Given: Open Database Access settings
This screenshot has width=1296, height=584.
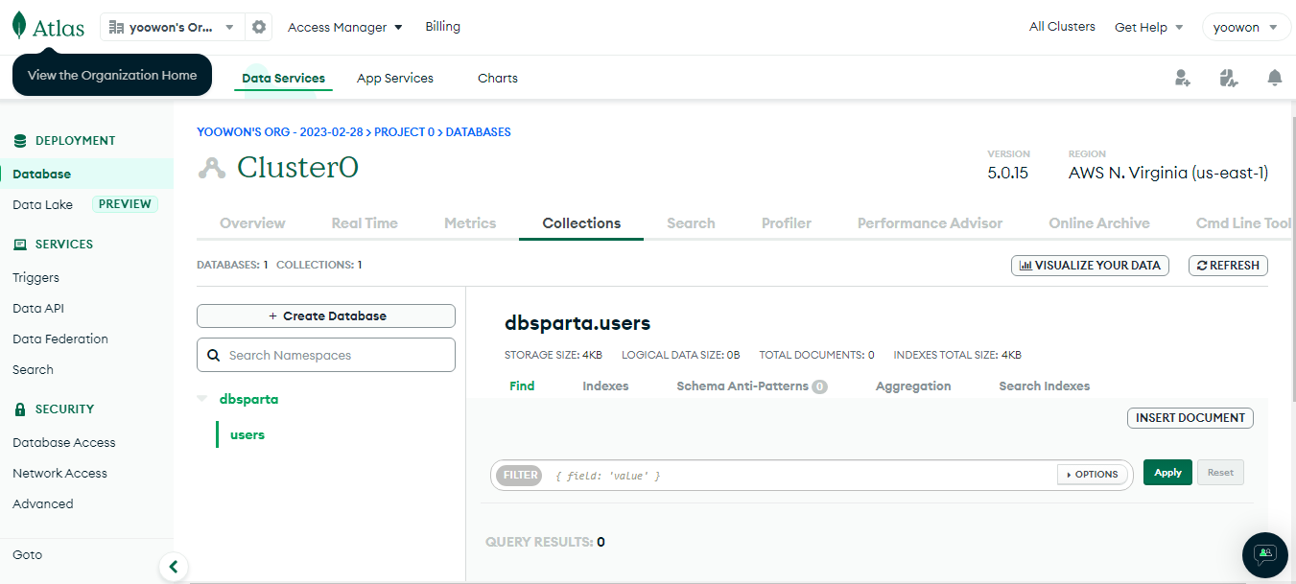Looking at the screenshot, I should (x=64, y=443).
